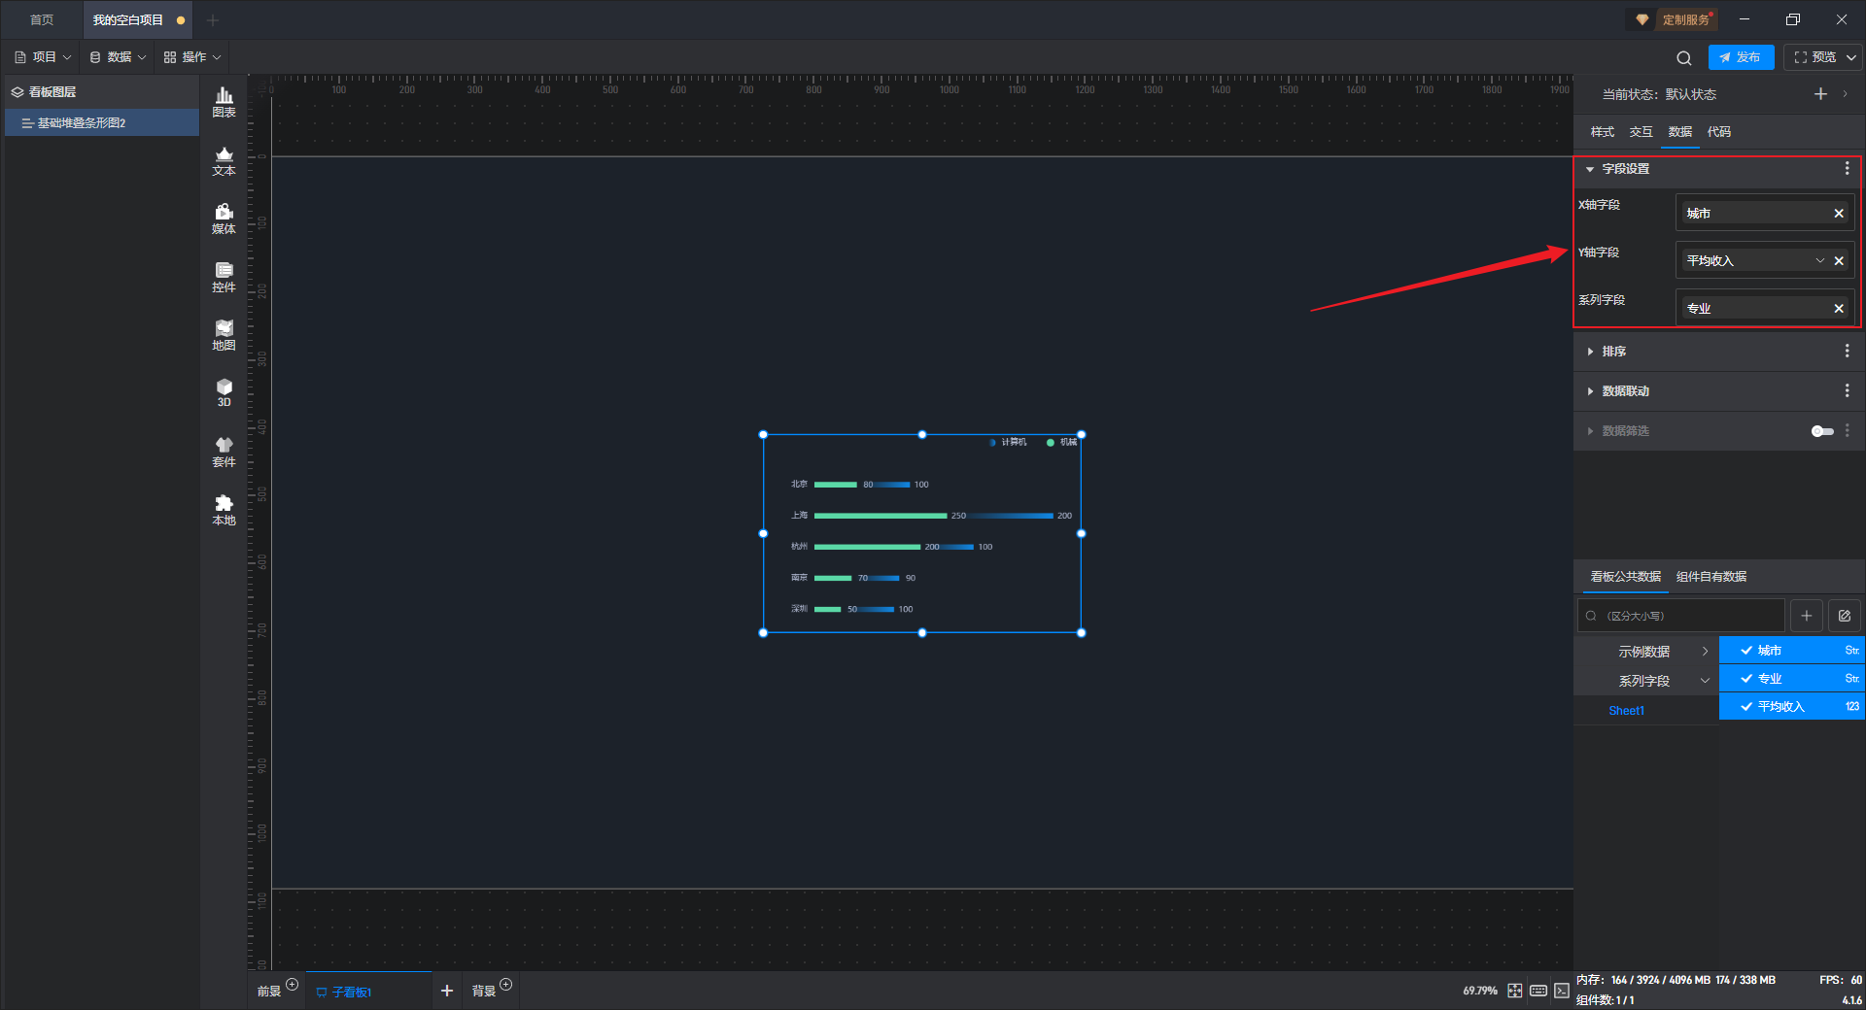Add a new tab with plus icon

click(213, 19)
